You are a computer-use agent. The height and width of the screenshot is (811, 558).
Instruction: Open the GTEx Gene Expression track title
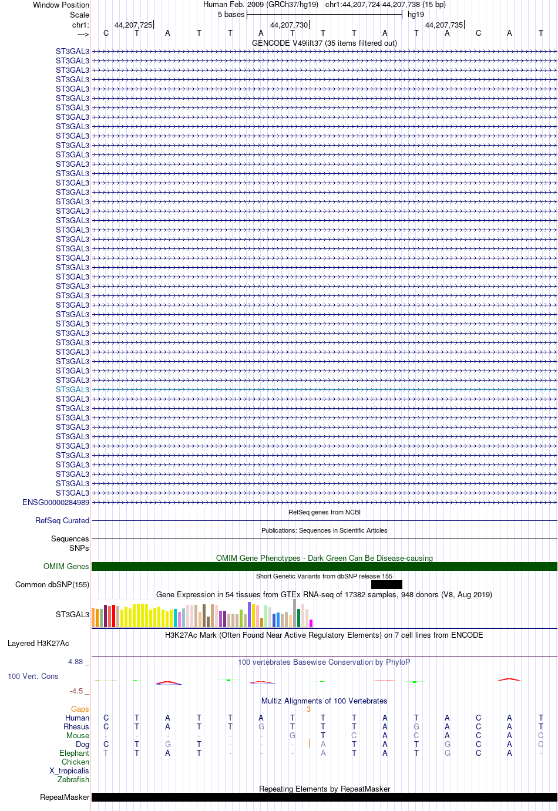324,594
